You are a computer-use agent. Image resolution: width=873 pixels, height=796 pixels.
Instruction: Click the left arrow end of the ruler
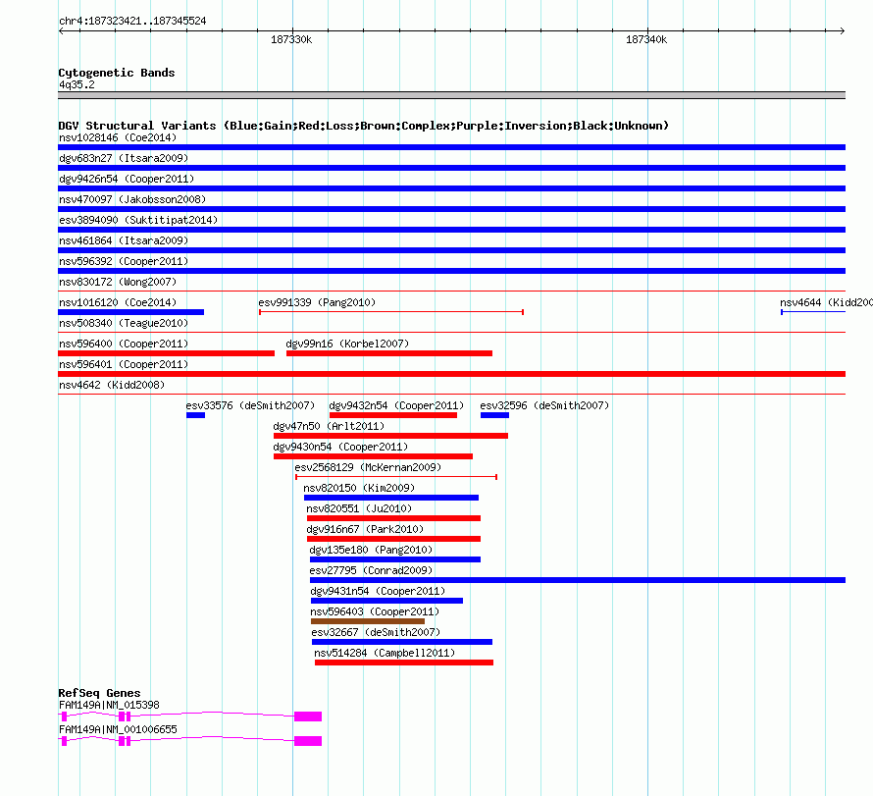pos(61,30)
